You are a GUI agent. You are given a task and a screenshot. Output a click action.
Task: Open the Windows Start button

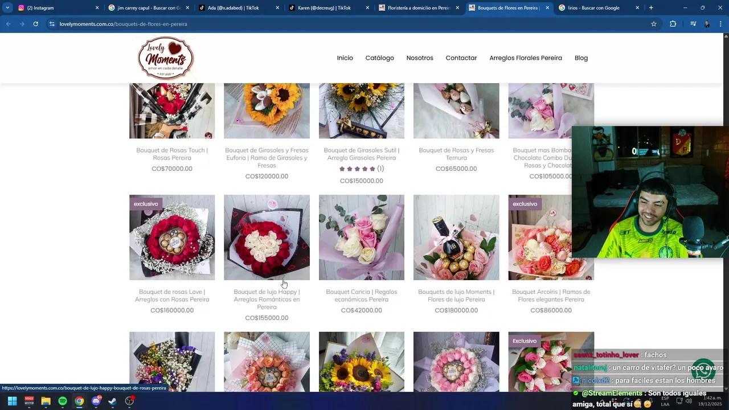[12, 401]
